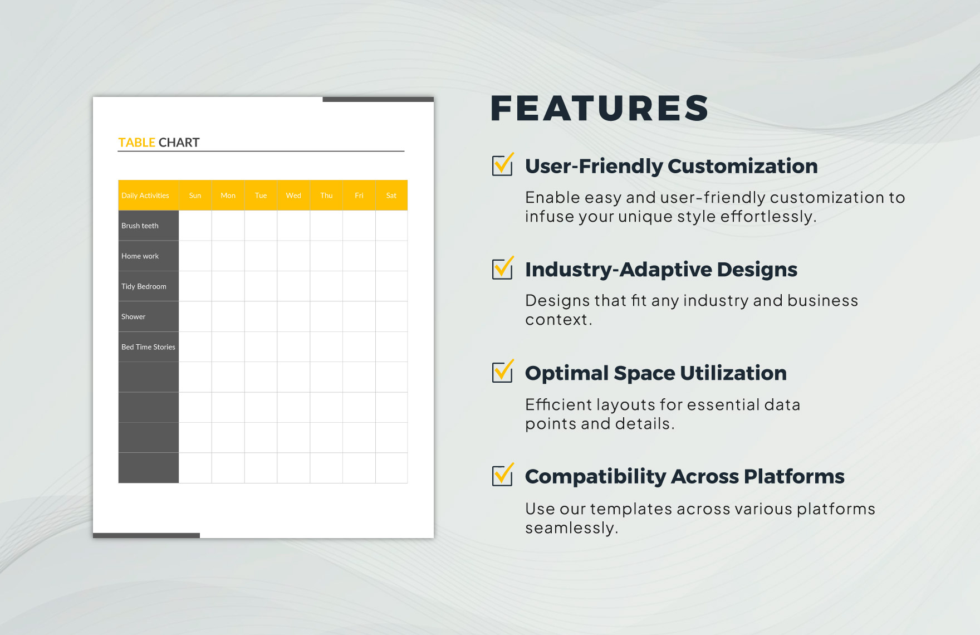Click the Bed Time Stories cell under Fri
The width and height of the screenshot is (980, 635).
359,347
